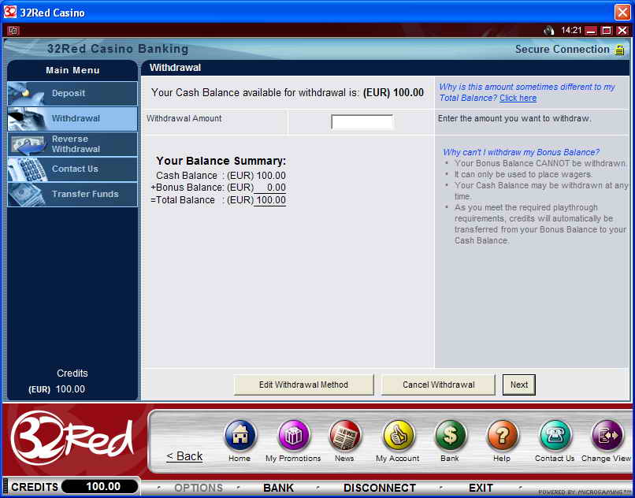Click the '32Red Casino Banking' header text
Image resolution: width=635 pixels, height=498 pixels.
tap(118, 49)
